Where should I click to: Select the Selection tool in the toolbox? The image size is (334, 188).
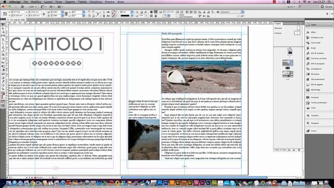(3, 25)
